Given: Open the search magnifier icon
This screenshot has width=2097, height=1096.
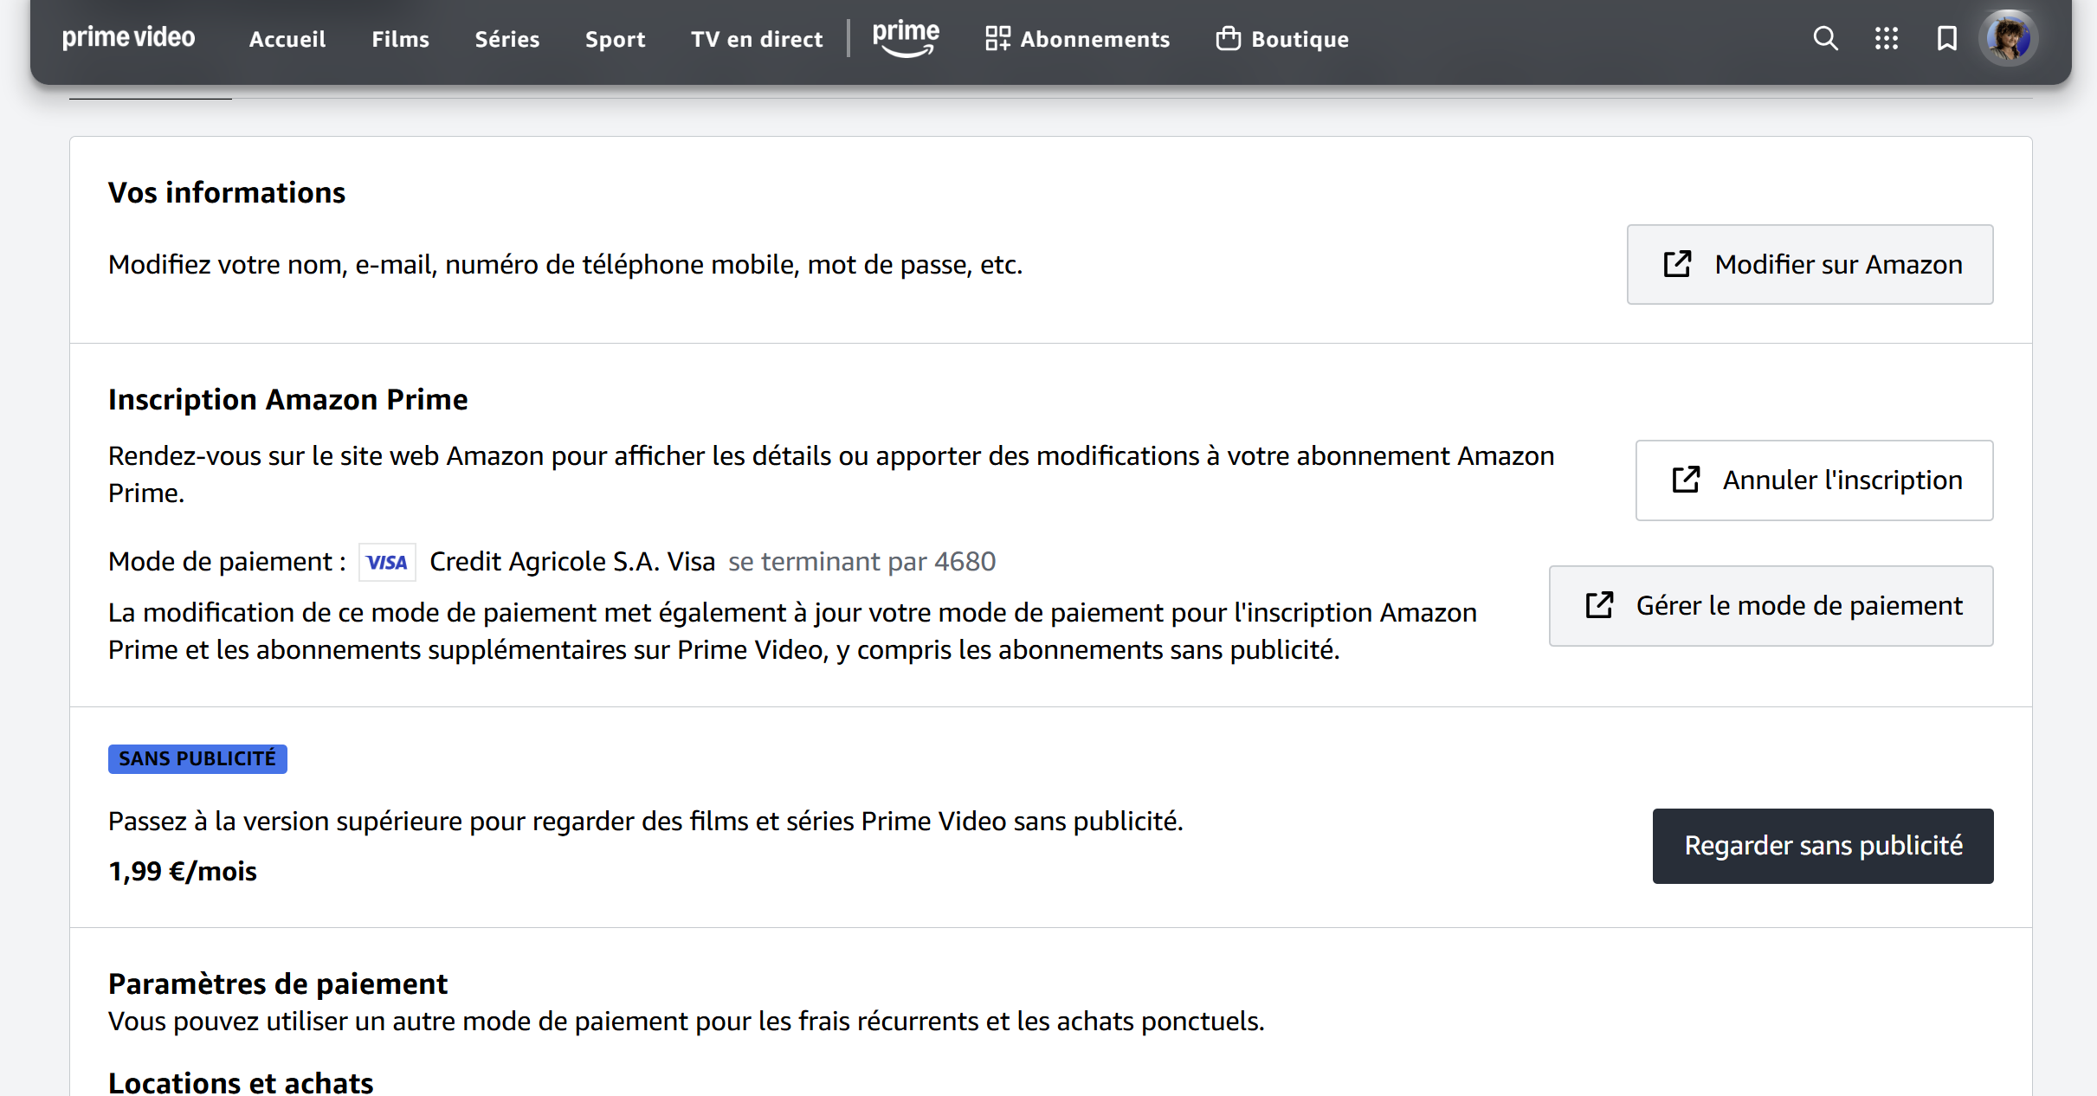Looking at the screenshot, I should 1825,39.
